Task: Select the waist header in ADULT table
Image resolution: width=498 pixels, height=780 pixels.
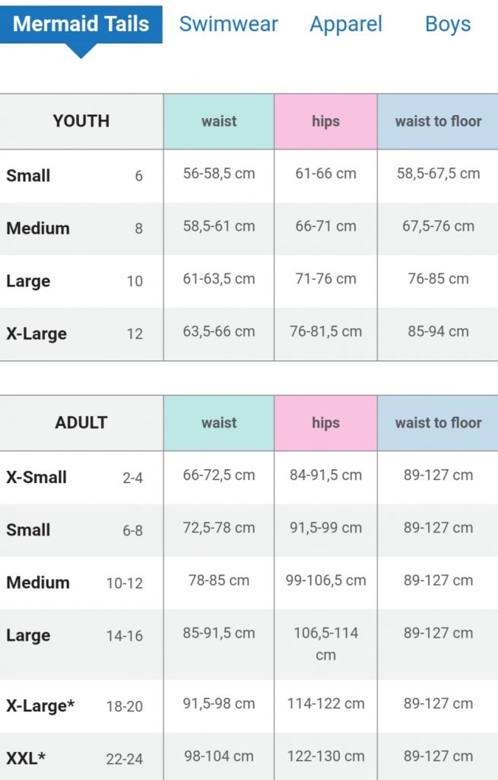Action: coord(218,422)
